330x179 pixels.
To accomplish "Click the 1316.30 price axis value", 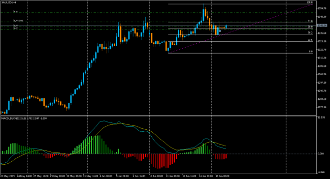I will (x=322, y=58).
